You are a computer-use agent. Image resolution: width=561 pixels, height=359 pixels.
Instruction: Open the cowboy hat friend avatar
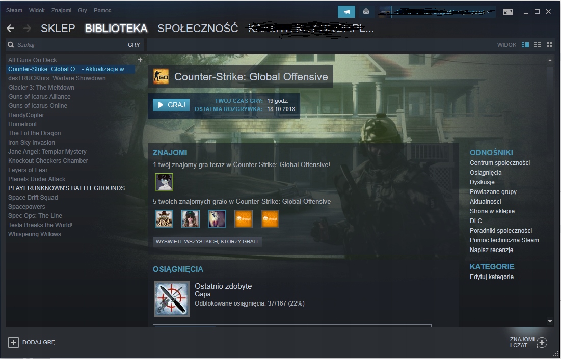tap(164, 219)
